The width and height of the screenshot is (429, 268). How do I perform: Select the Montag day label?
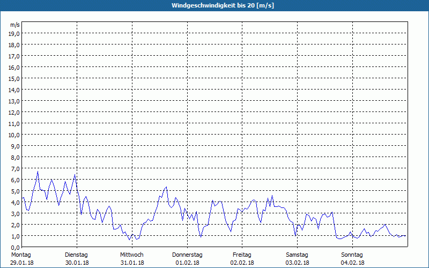tap(21, 255)
